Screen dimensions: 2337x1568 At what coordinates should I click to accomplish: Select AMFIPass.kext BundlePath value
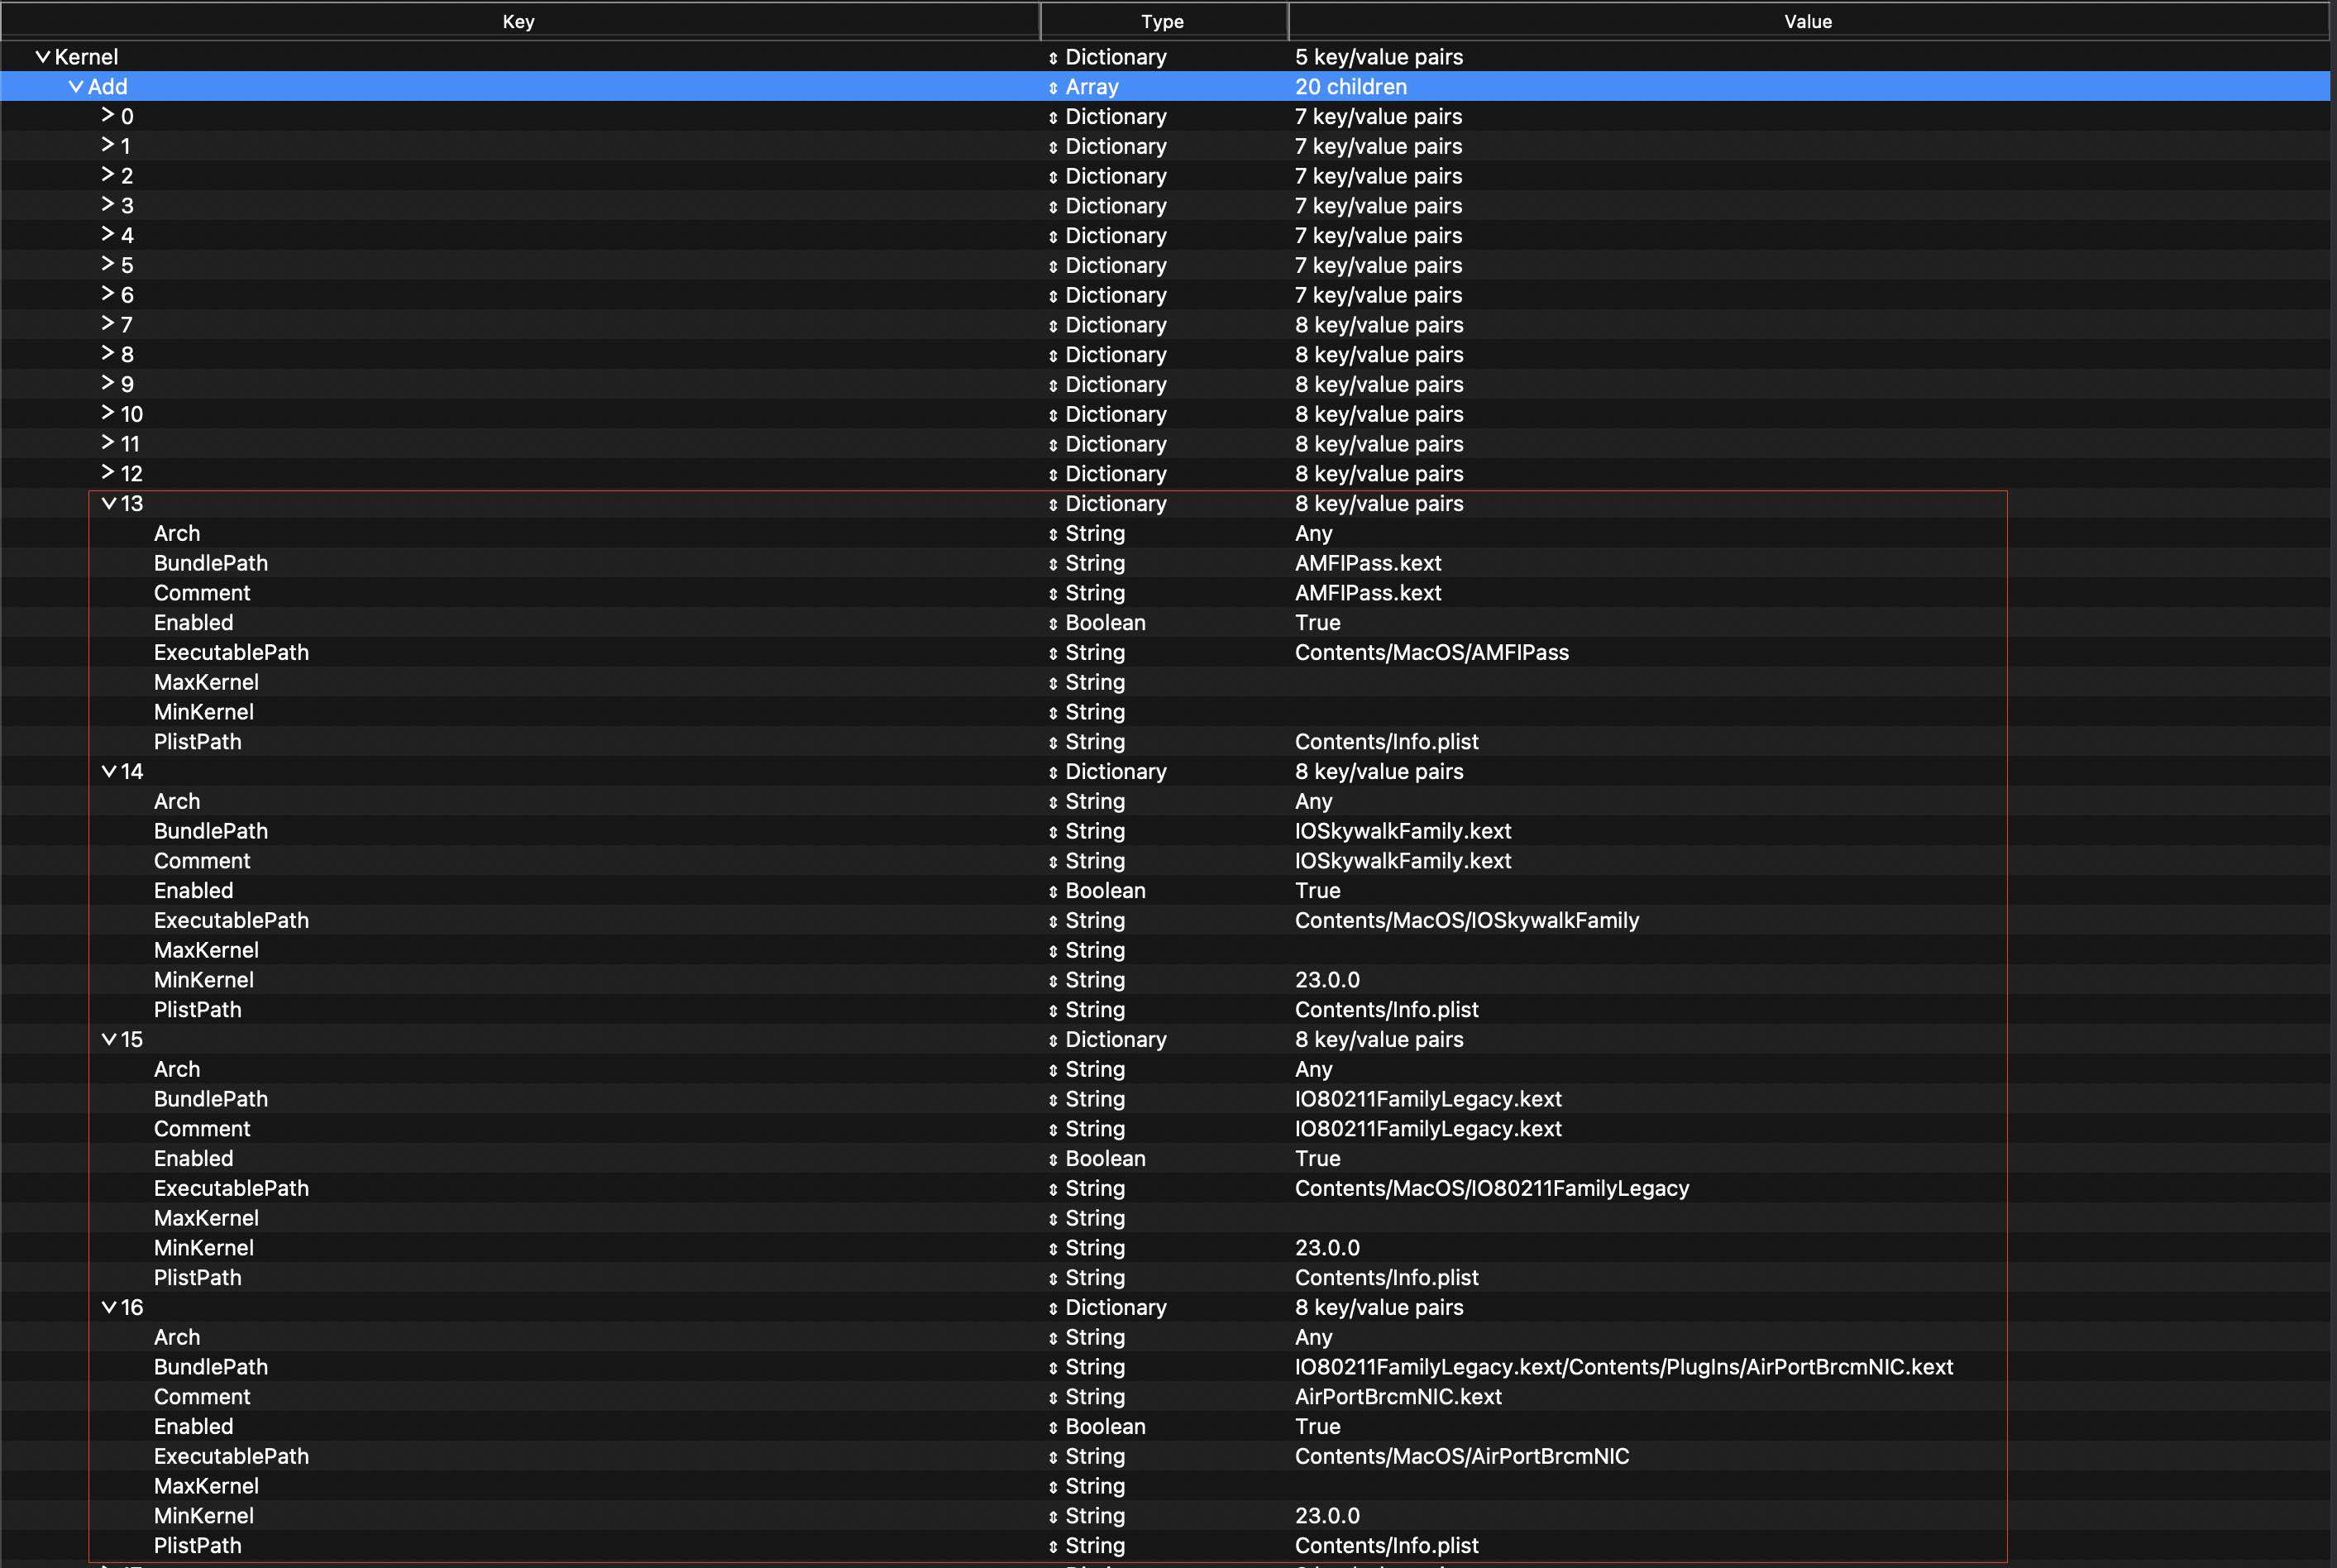click(x=1367, y=564)
